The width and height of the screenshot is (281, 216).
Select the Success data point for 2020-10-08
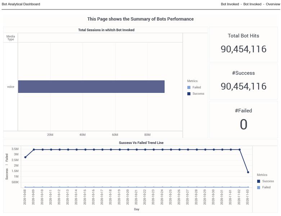click(25, 157)
